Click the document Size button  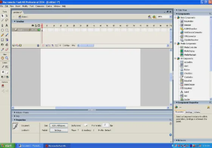(x=59, y=126)
